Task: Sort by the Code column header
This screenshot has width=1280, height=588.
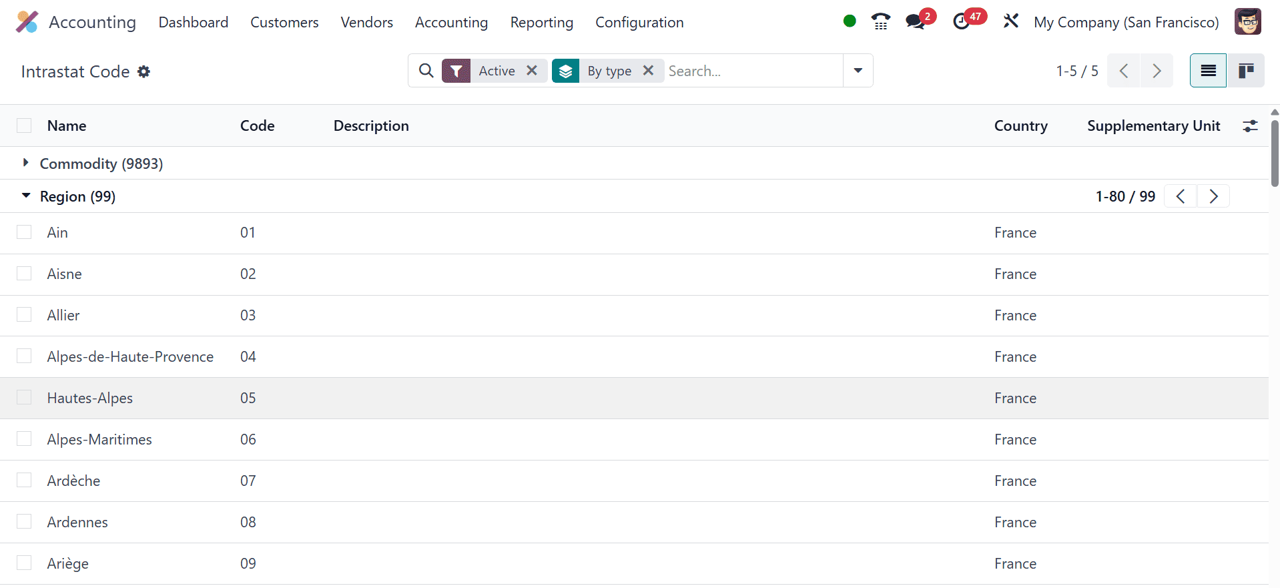Action: [258, 125]
